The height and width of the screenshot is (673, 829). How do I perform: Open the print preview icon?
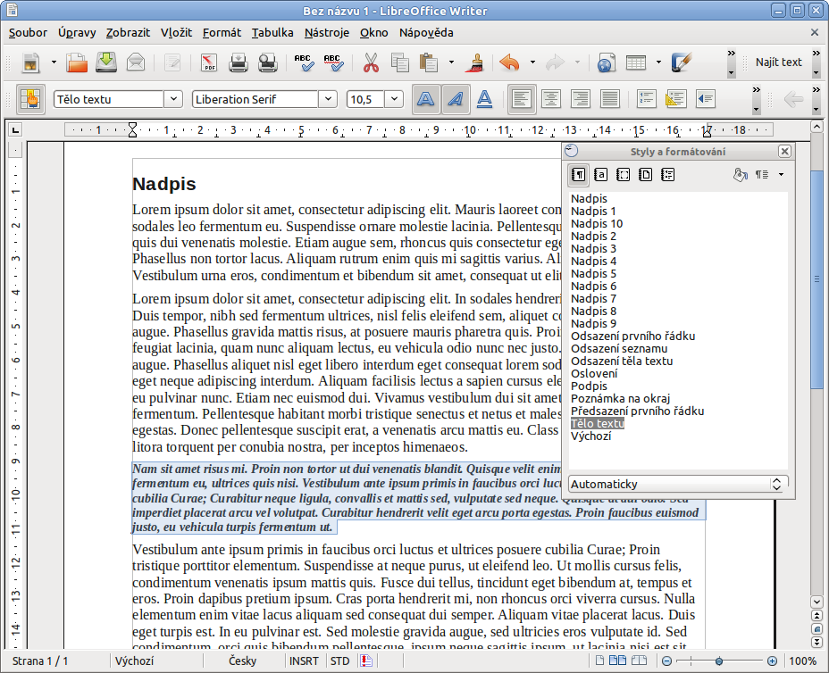267,62
